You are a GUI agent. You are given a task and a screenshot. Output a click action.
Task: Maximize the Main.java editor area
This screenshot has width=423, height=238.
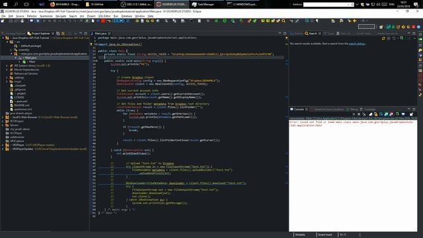click(x=285, y=34)
